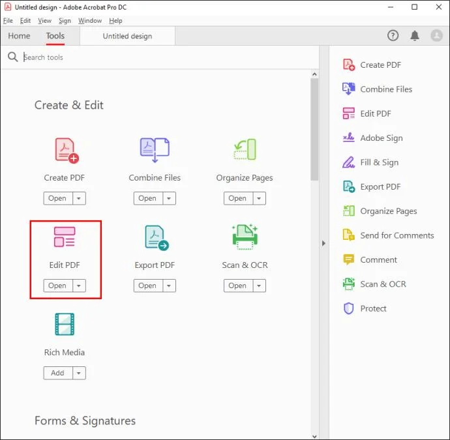The image size is (450, 440).
Task: Click the search magnifier icon
Action: click(12, 57)
